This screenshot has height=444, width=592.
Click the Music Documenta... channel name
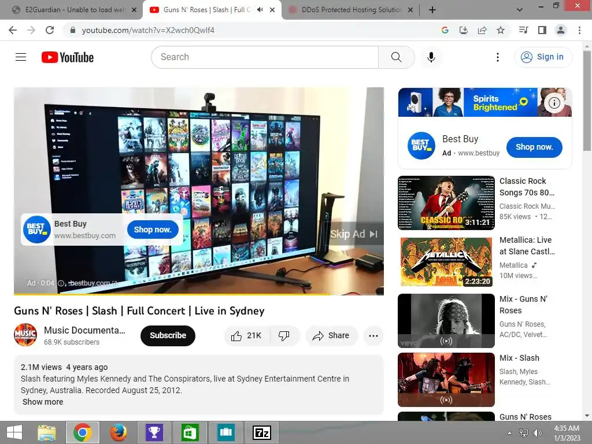(84, 330)
